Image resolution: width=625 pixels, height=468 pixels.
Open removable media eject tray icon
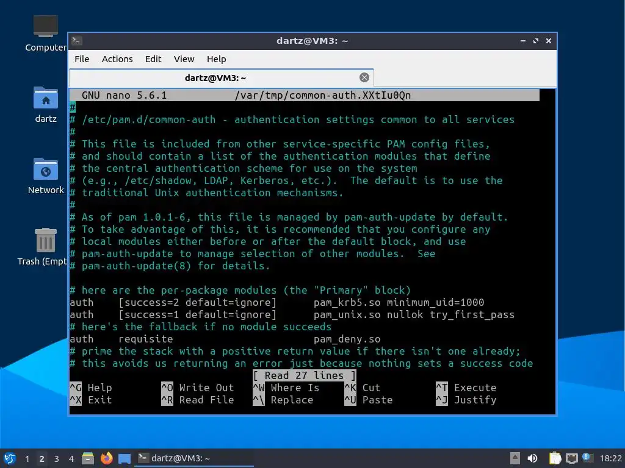pyautogui.click(x=515, y=458)
